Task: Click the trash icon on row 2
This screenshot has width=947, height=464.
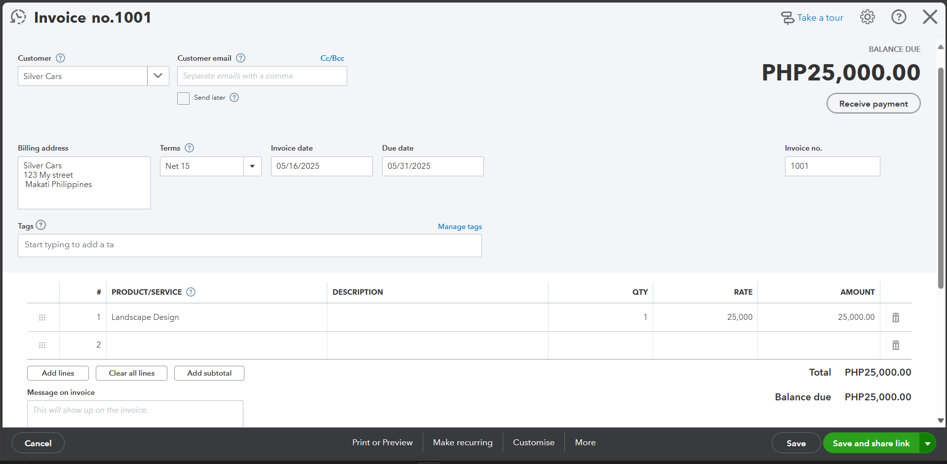Action: point(896,345)
